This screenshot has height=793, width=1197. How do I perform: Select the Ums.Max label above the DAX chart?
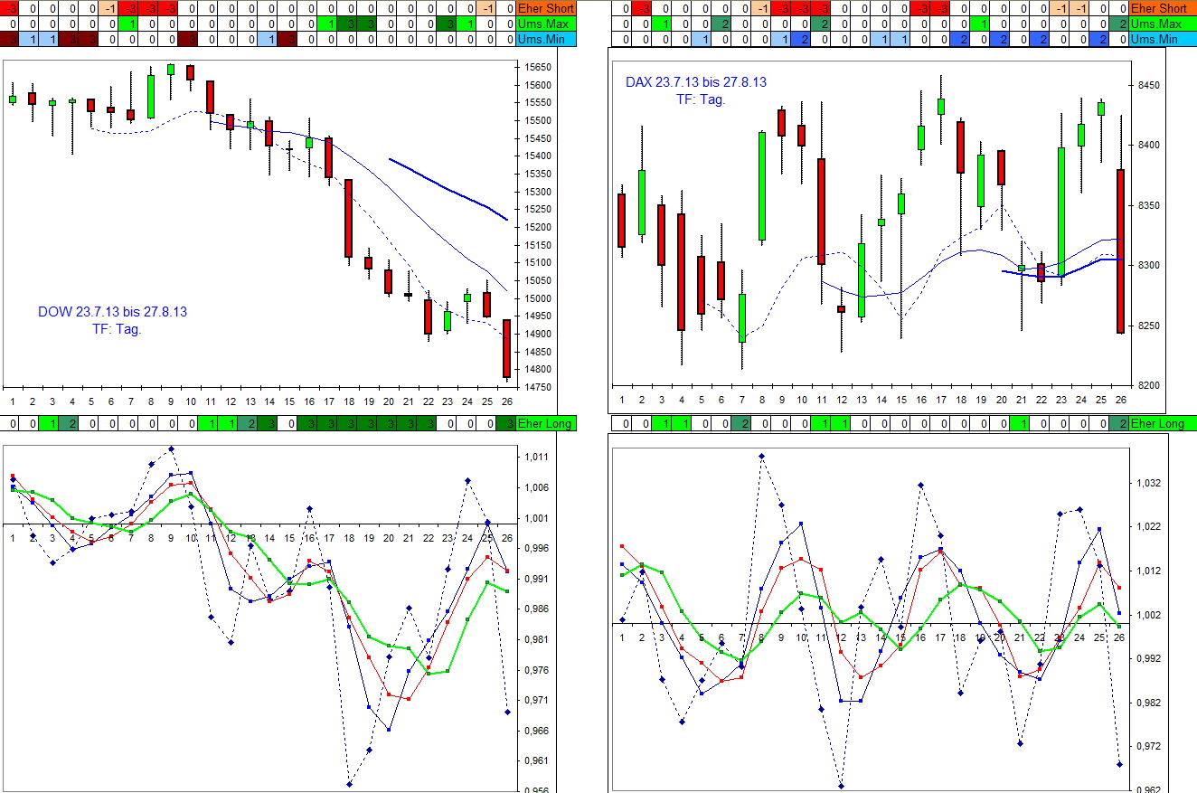click(x=1163, y=24)
